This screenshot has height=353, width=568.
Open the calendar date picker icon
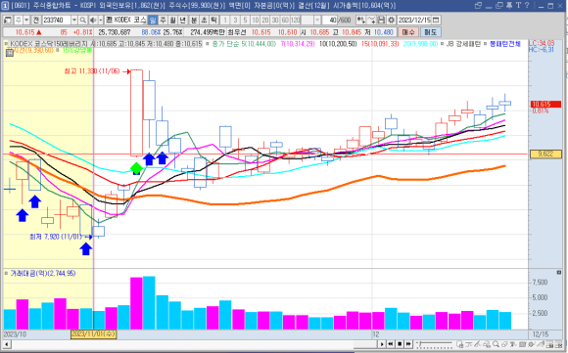(x=436, y=20)
